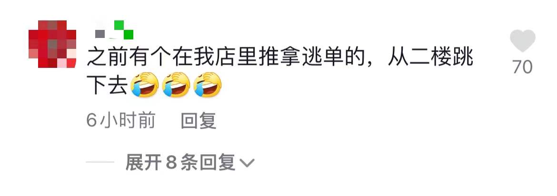Tap the like count 70

(523, 66)
